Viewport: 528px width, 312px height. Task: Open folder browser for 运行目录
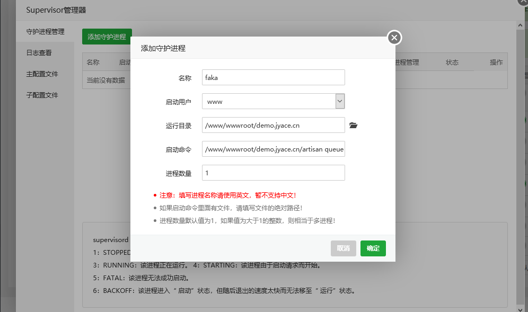click(354, 126)
